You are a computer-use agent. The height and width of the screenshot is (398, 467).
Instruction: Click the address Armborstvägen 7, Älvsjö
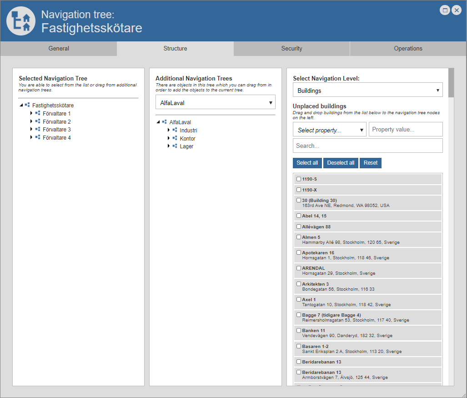click(x=345, y=378)
